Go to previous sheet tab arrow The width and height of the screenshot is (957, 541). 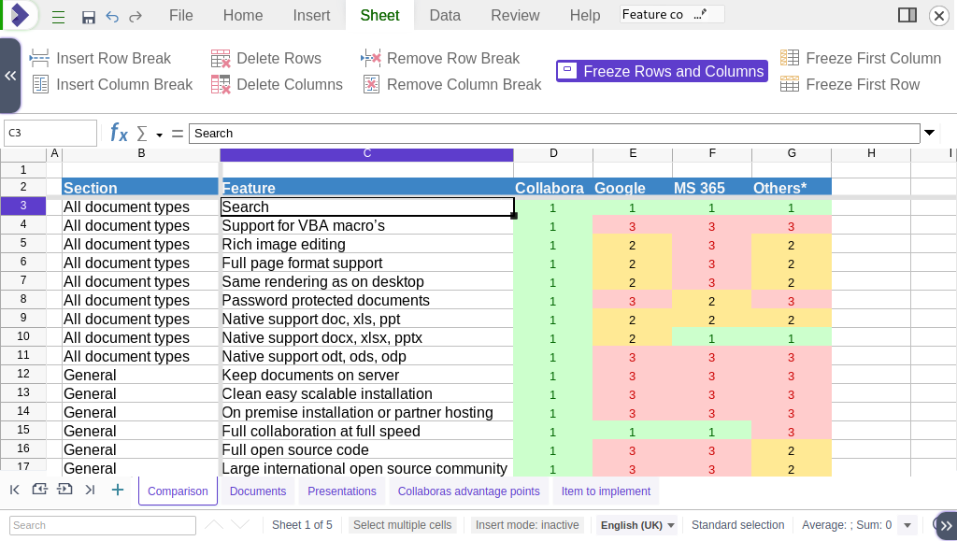tap(39, 490)
